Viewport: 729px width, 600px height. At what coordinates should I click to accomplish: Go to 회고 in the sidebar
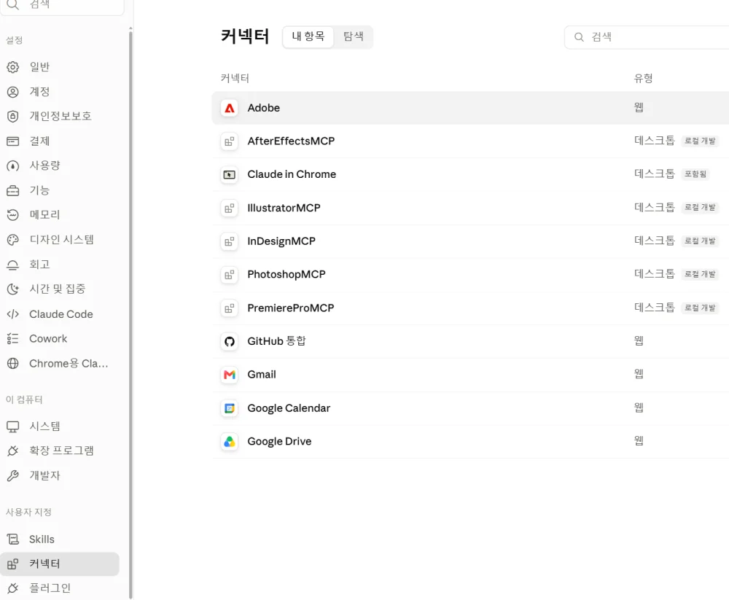click(x=60, y=265)
